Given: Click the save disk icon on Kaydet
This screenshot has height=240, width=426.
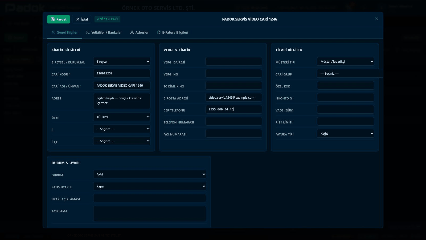Looking at the screenshot, I should [53, 19].
